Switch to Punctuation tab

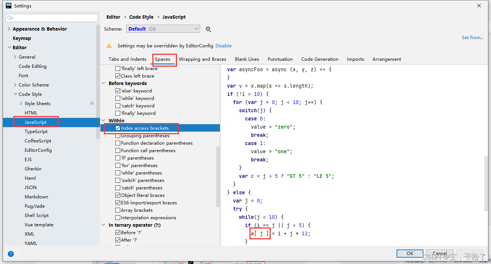pos(280,59)
